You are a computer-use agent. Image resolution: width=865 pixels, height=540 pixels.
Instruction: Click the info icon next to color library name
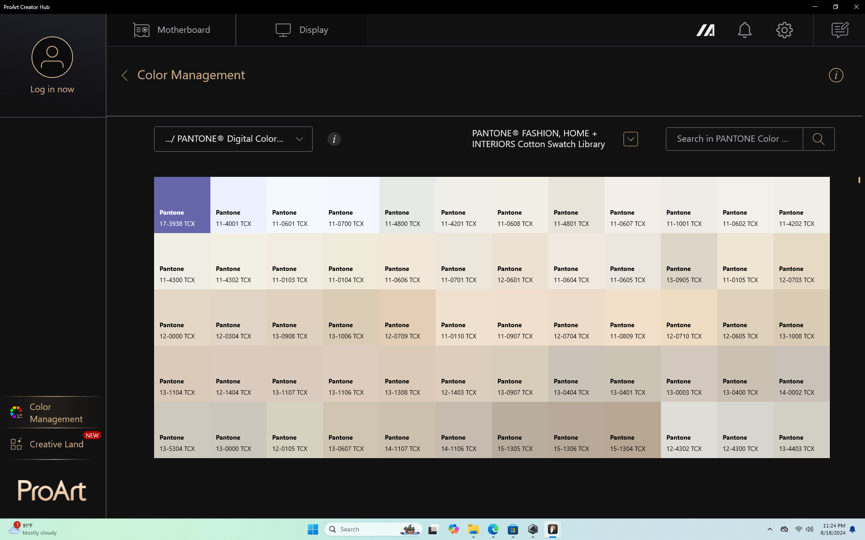[x=334, y=139]
